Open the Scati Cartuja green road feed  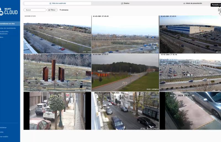click(125, 73)
